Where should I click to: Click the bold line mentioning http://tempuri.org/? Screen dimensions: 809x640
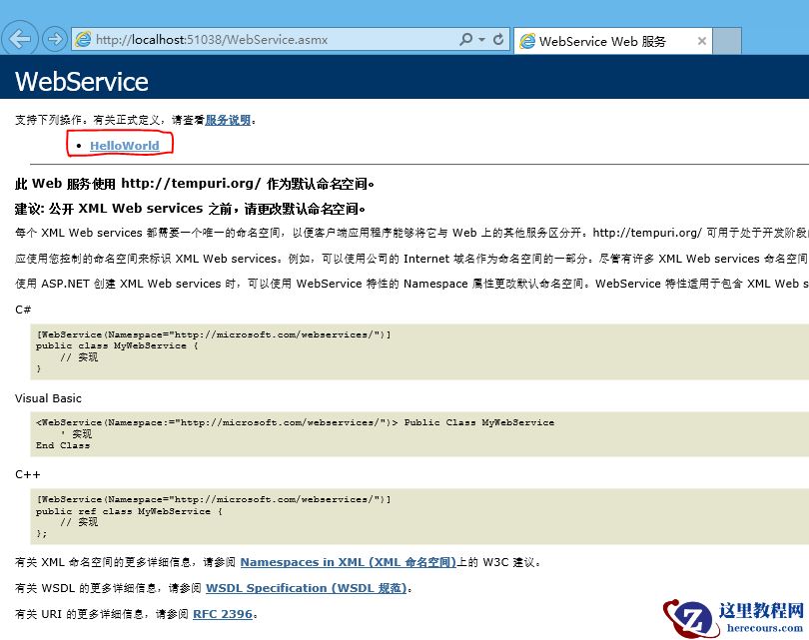(x=195, y=184)
